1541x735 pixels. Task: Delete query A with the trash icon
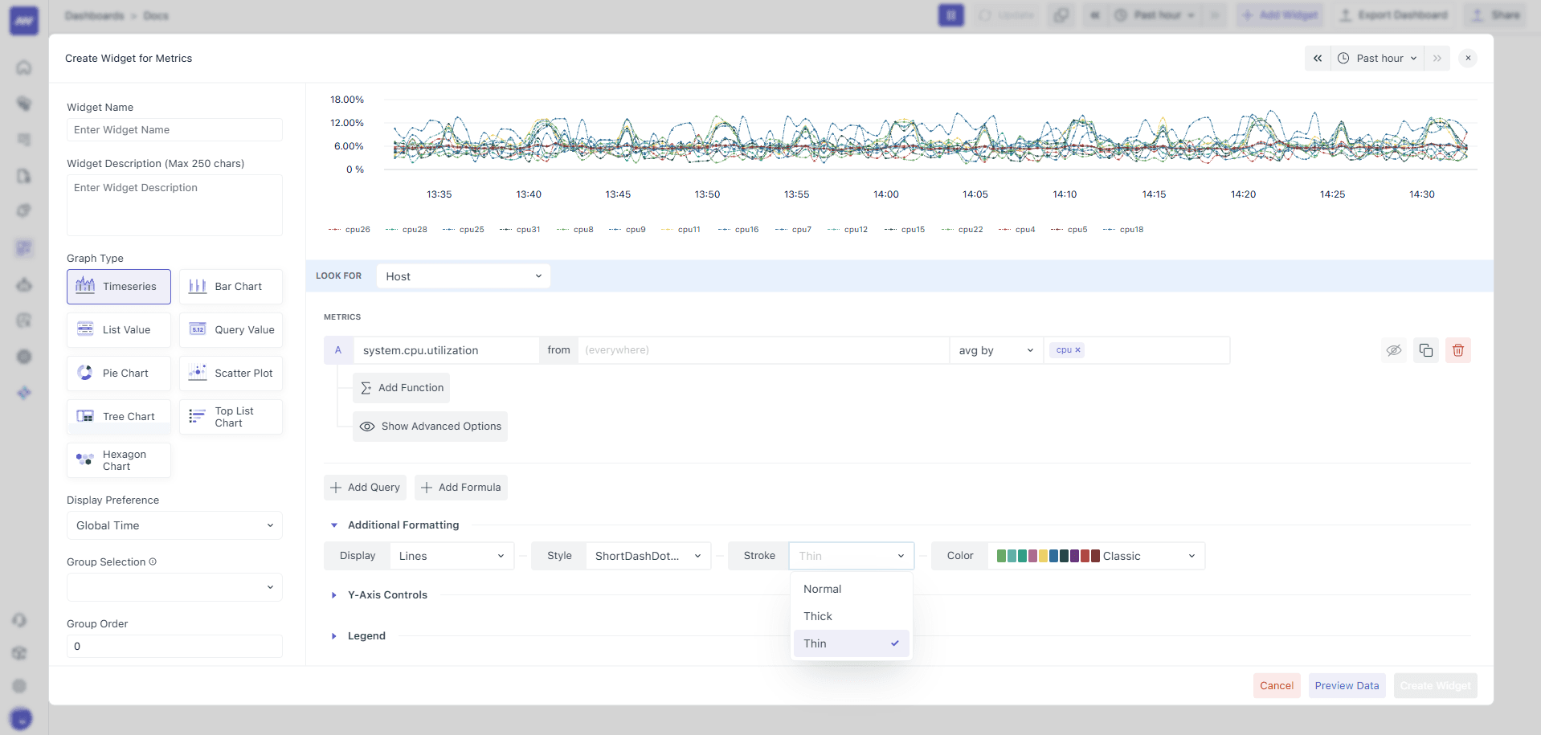[1457, 349]
